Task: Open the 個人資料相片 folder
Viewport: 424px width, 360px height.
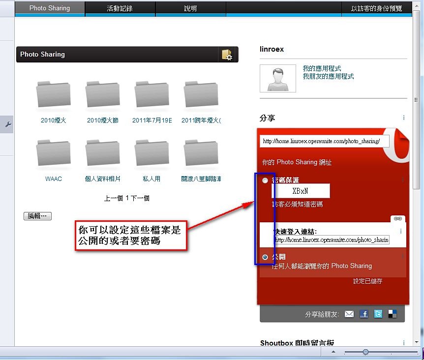Action: (x=102, y=153)
